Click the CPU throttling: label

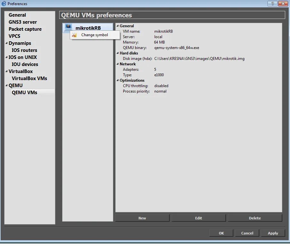point(135,86)
